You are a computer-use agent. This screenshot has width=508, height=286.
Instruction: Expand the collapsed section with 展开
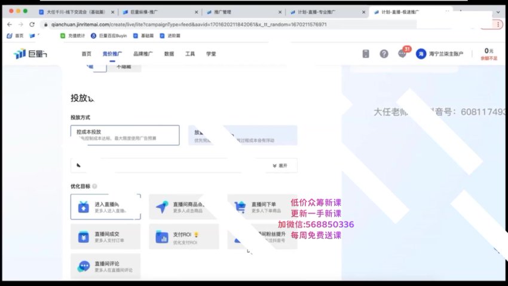pos(279,166)
